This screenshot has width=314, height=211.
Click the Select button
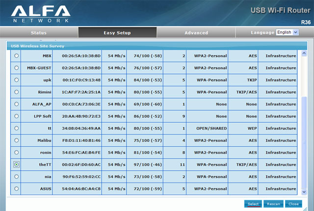[253, 204]
